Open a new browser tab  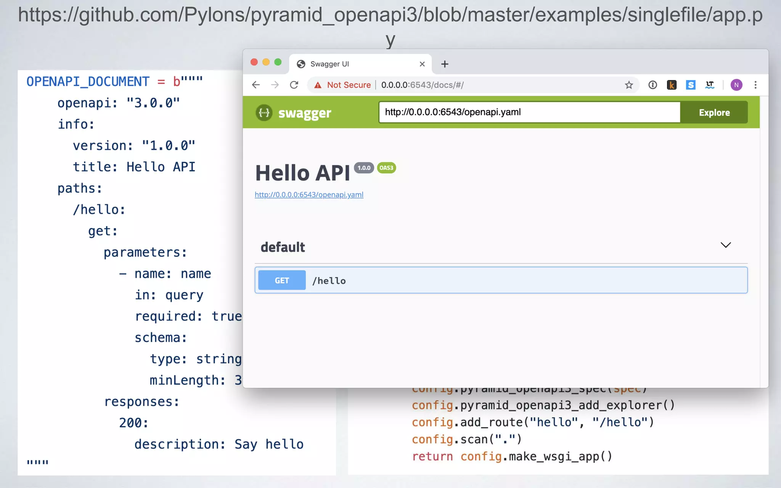445,64
